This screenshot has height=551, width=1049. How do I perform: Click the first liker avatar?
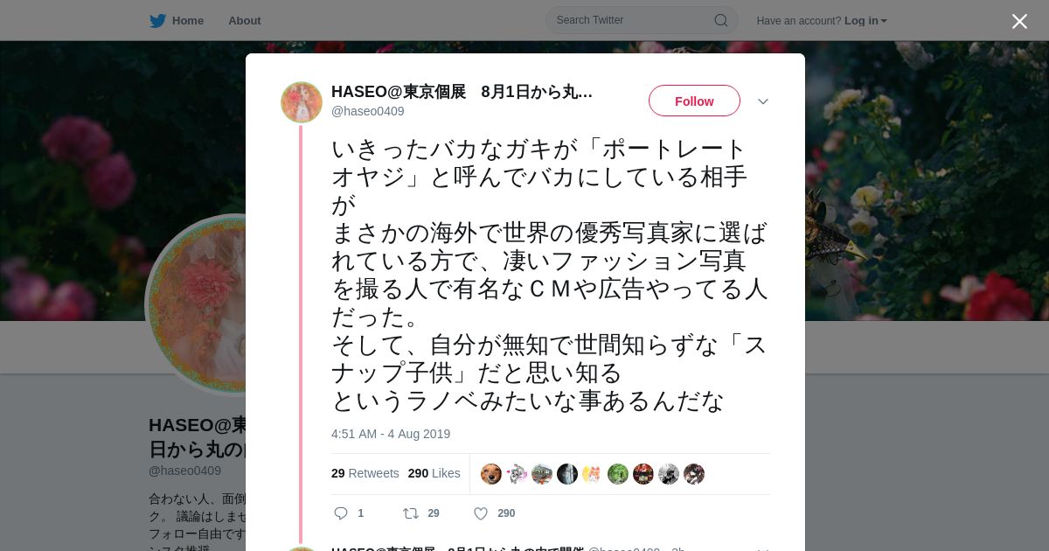491,474
